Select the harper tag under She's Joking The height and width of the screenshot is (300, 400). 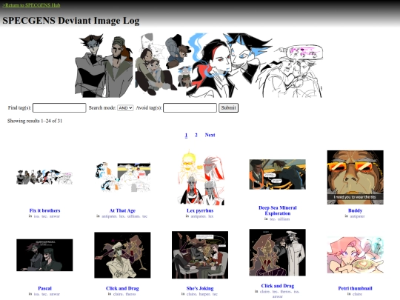(x=204, y=294)
